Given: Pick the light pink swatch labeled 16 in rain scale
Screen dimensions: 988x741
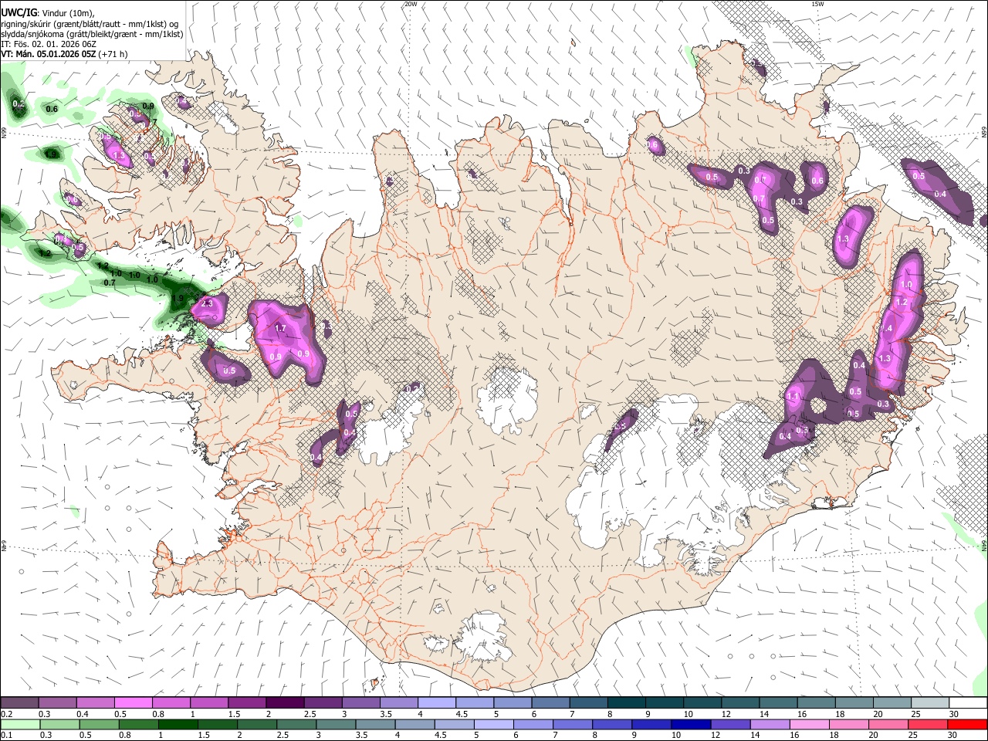Looking at the screenshot, I should point(808,724).
